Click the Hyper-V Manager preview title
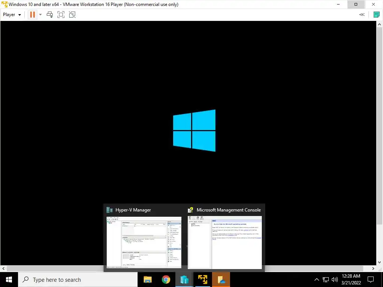 point(133,210)
